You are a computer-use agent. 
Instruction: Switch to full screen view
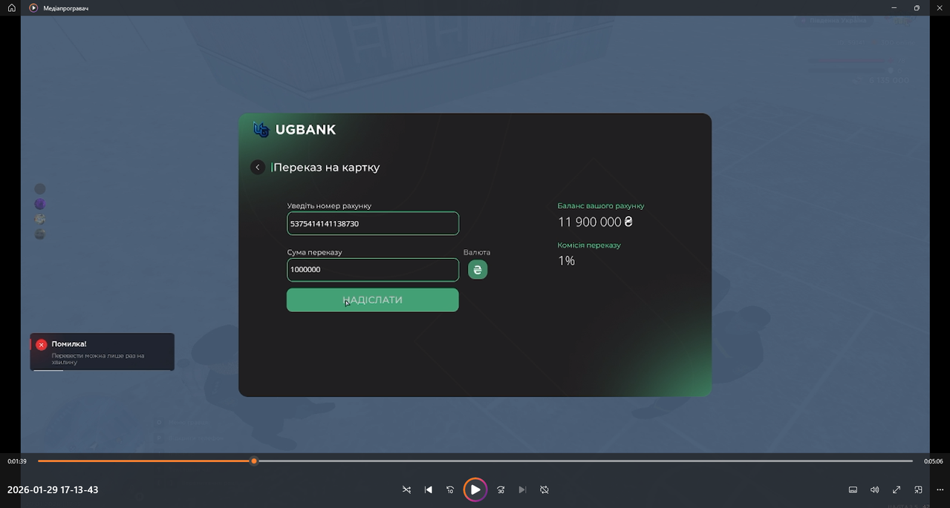(897, 489)
